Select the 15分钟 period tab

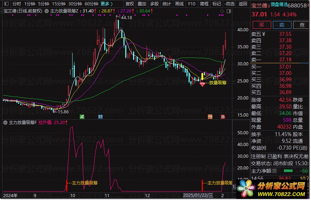tap(59, 4)
